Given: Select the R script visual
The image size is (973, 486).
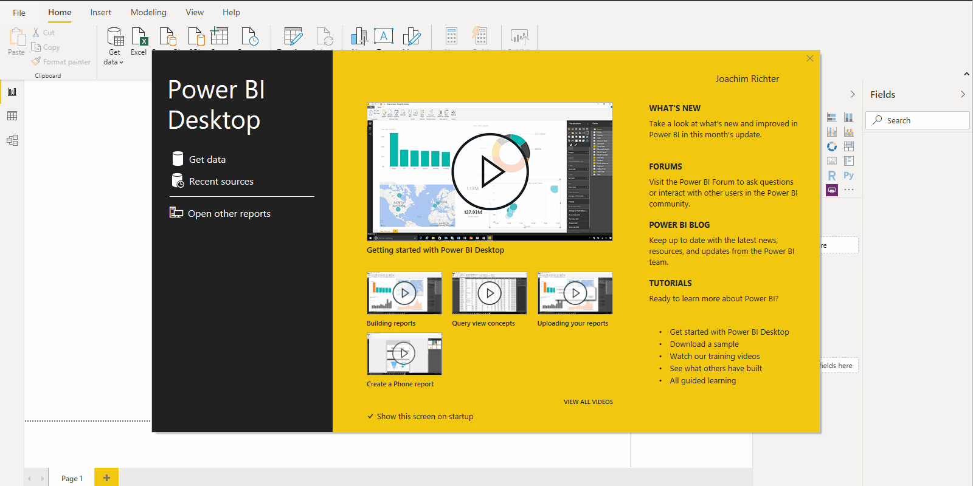Looking at the screenshot, I should coord(832,176).
